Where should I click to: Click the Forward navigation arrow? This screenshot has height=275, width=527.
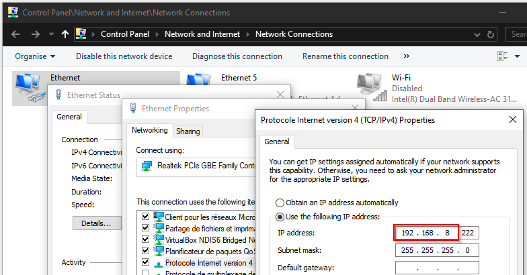(35, 34)
